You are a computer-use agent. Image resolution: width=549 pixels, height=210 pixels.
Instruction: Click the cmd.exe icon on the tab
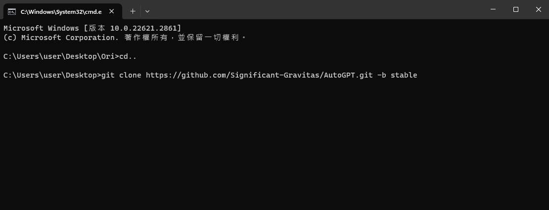click(x=11, y=11)
